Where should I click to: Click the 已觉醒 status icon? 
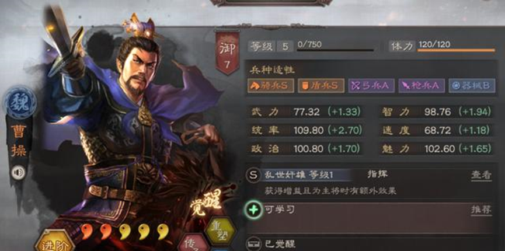(253, 243)
